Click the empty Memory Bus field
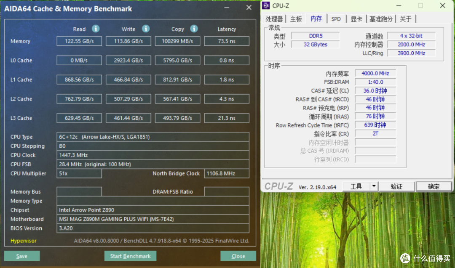 click(79, 191)
